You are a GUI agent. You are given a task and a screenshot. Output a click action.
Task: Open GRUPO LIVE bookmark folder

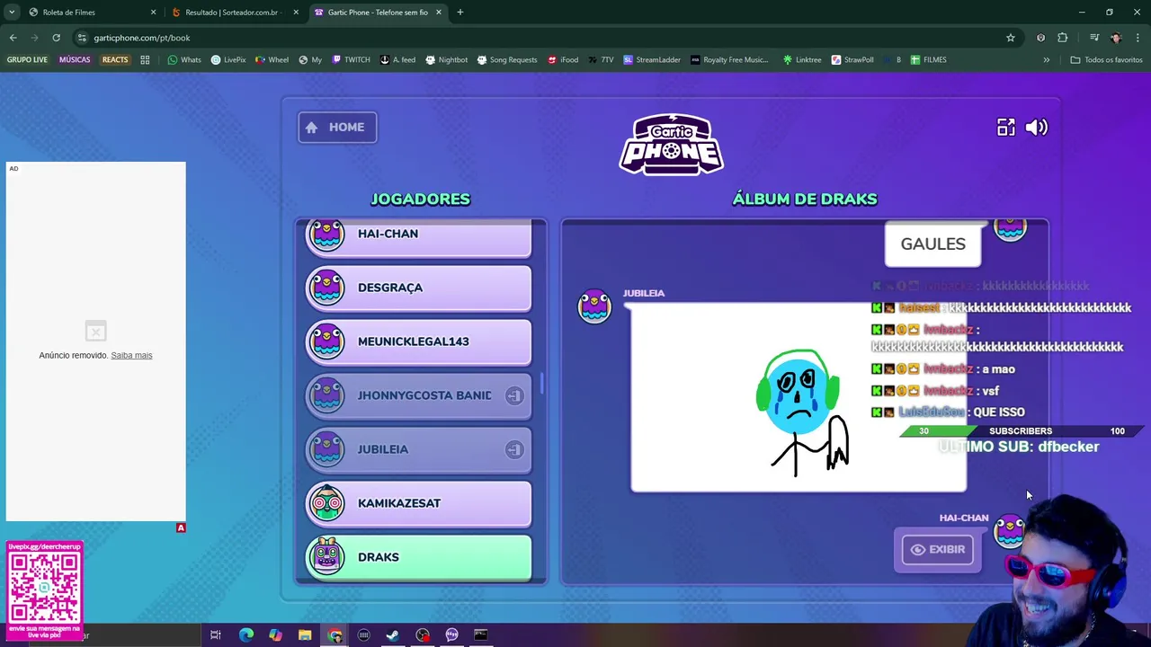tap(27, 60)
